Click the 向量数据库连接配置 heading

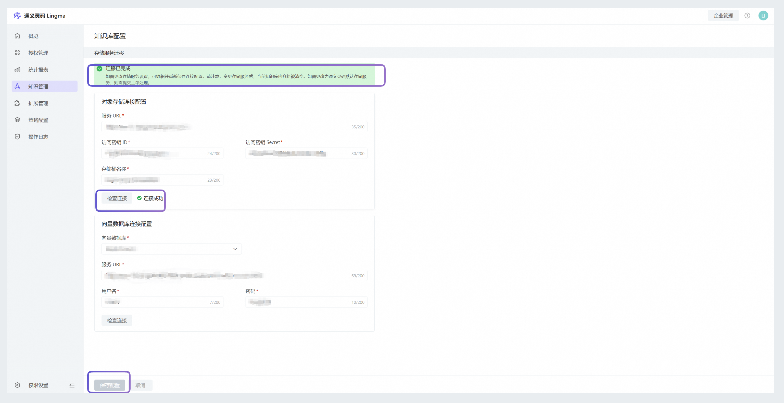click(x=127, y=224)
